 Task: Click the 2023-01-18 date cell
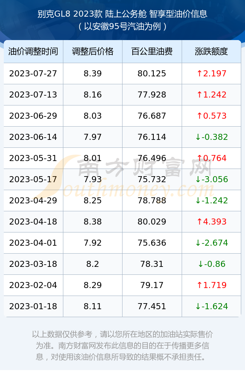(33, 307)
